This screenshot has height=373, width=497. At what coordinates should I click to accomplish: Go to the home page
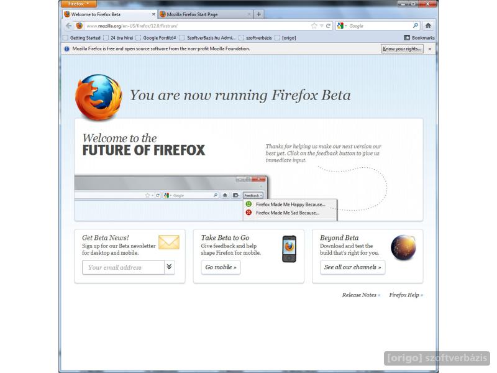pos(428,25)
